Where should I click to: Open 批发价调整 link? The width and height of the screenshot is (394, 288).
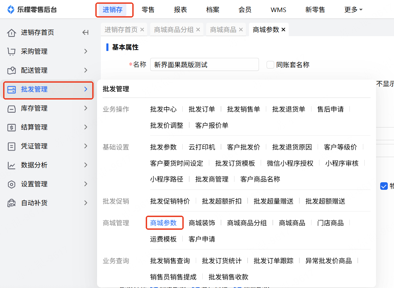(x=166, y=125)
